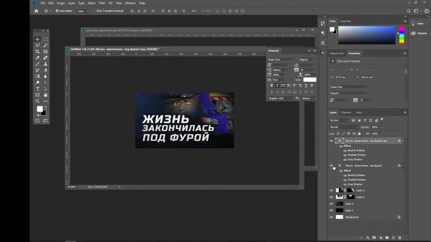
Task: Choose the Healing Brush tool
Action: pyautogui.click(x=45, y=58)
